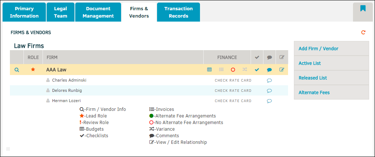Click the orange Lead Role star for AAA Law
Viewport: 375px width, 157px height.
click(x=33, y=70)
